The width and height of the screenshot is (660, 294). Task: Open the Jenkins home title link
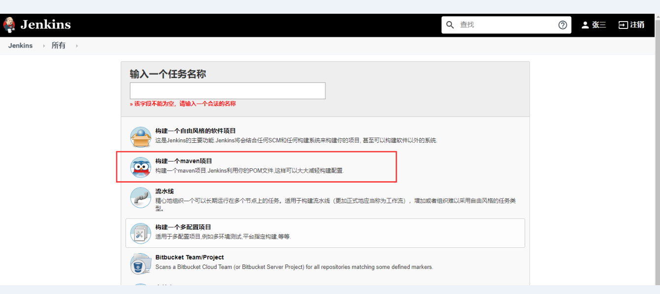coord(45,25)
